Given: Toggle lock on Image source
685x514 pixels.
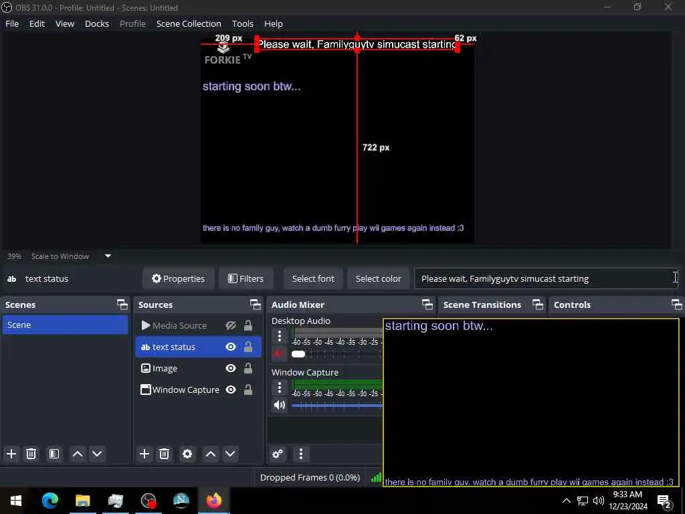Looking at the screenshot, I should pos(248,369).
